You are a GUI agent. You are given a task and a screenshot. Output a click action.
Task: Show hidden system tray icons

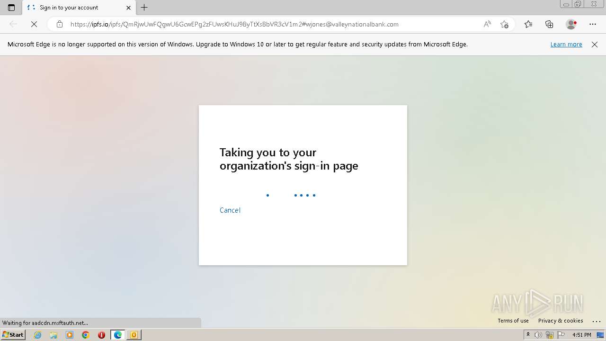pyautogui.click(x=528, y=335)
